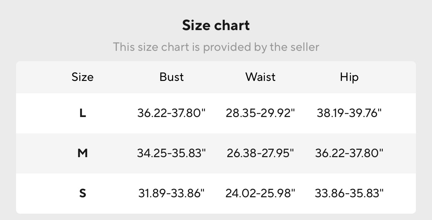The image size is (432, 220).
Task: Click the waist measurement 26.38-27.95"
Action: coord(260,153)
